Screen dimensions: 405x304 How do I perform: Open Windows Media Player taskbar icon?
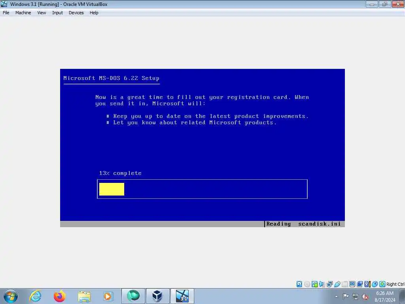[108, 296]
